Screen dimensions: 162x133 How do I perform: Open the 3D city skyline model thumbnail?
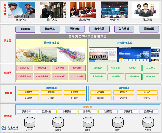[x=36, y=54]
